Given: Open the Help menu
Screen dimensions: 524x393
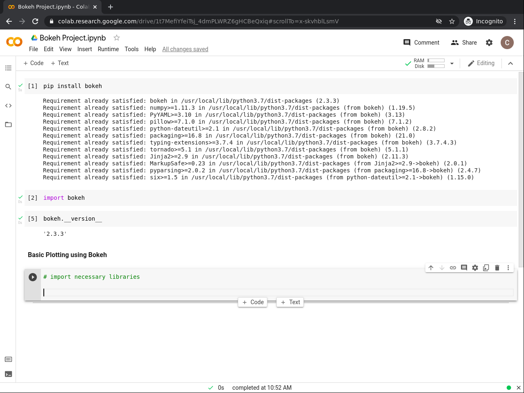Looking at the screenshot, I should pyautogui.click(x=150, y=49).
